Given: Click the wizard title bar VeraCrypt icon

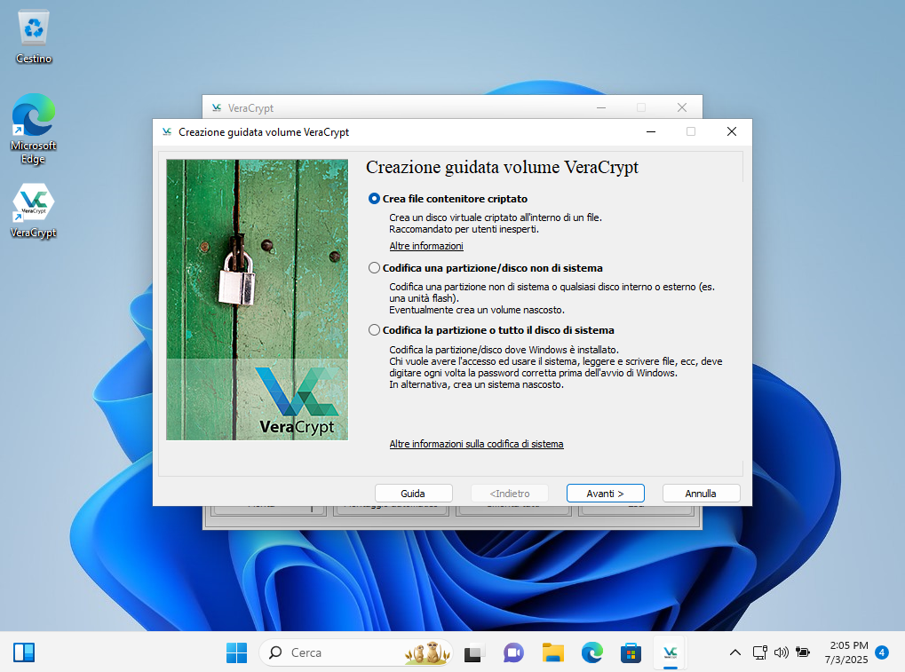Looking at the screenshot, I should point(167,131).
